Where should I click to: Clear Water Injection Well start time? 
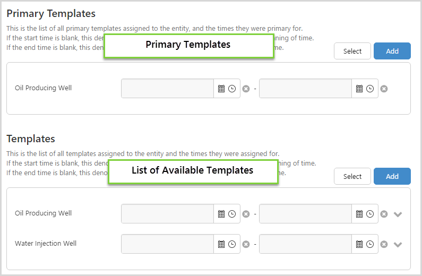(x=246, y=244)
